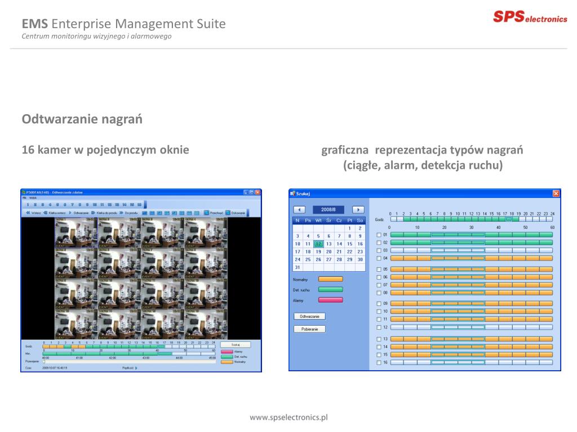Viewport: 577px width, 432px height.
Task: Select day 20 in the calendar
Action: click(329, 252)
